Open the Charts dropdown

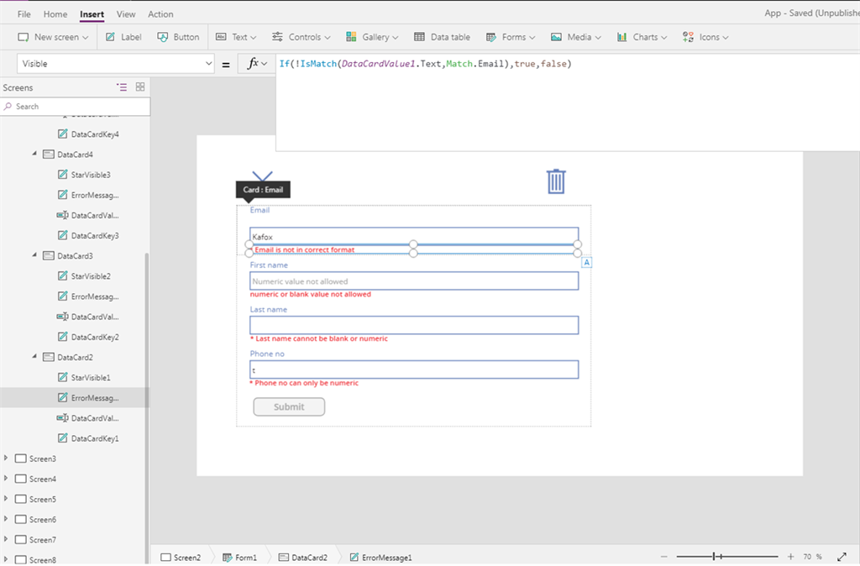click(x=642, y=37)
